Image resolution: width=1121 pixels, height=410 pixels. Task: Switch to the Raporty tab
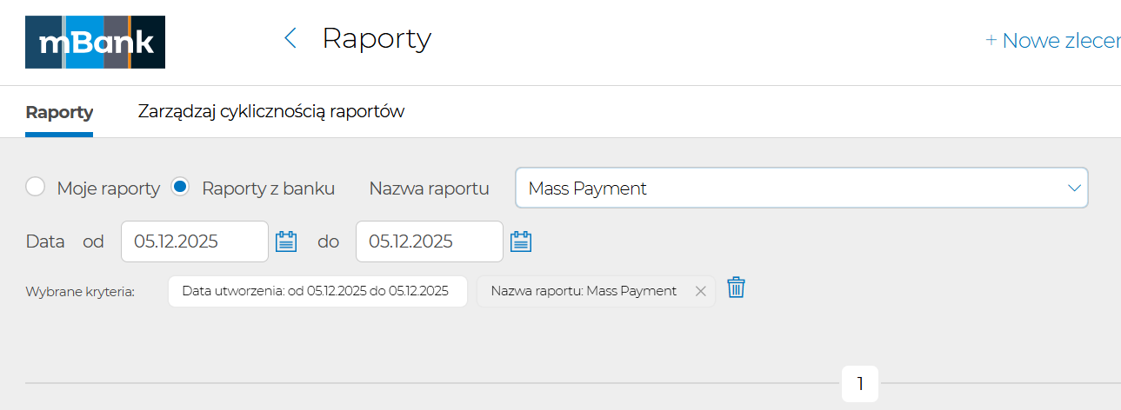tap(59, 112)
